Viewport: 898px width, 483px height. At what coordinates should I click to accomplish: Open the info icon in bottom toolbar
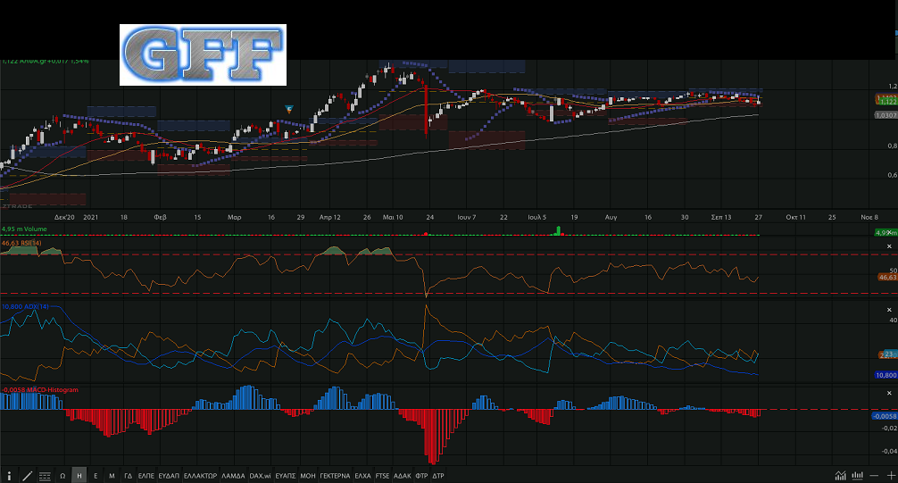point(9,476)
